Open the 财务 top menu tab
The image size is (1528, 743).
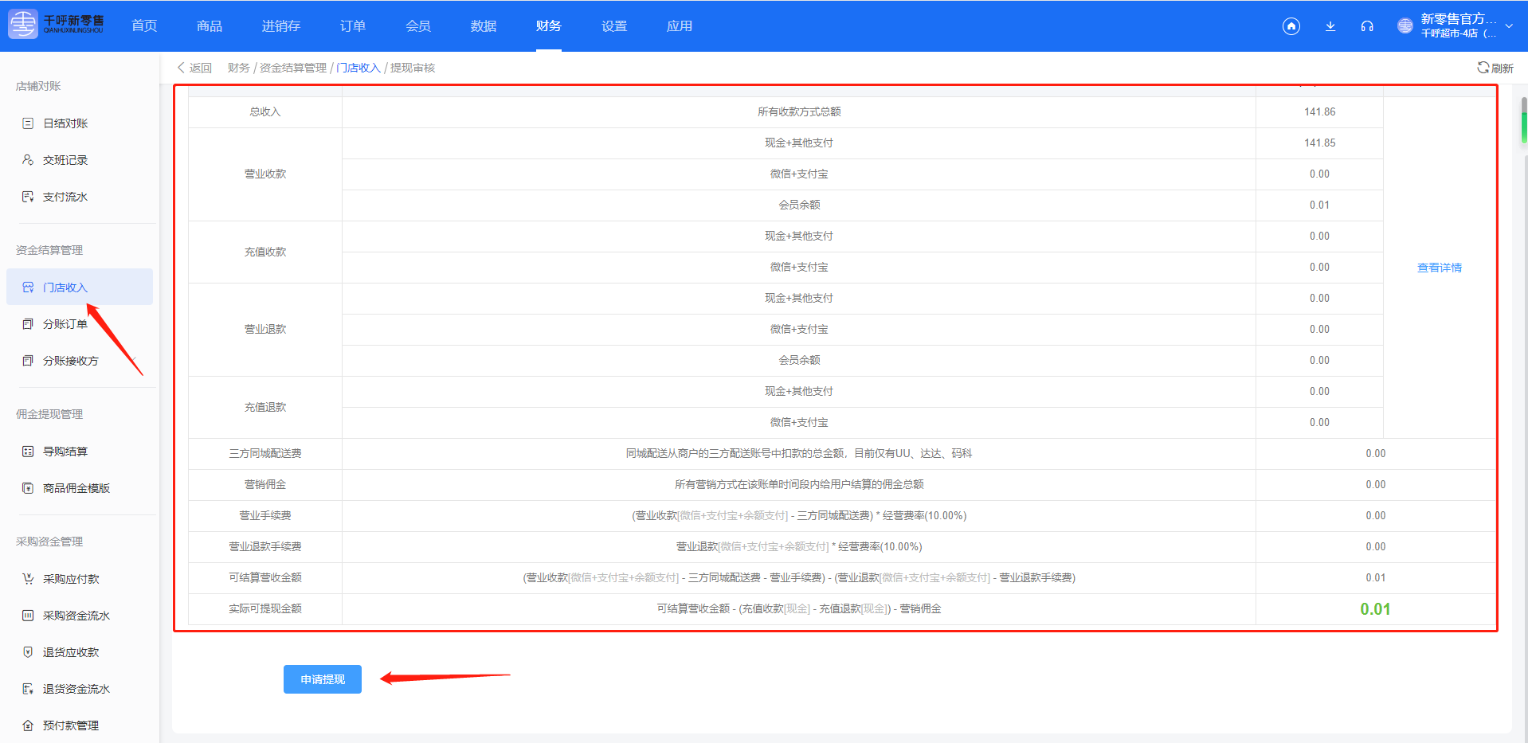pos(548,26)
